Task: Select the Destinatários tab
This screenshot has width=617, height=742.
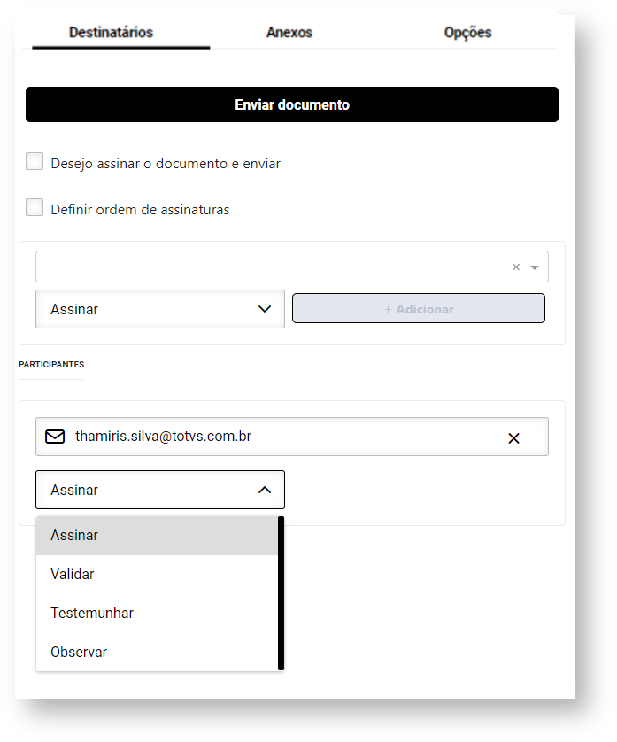Action: [x=111, y=33]
